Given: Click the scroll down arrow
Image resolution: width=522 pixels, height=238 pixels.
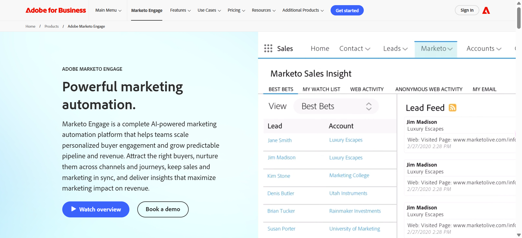Looking at the screenshot, I should (x=519, y=235).
